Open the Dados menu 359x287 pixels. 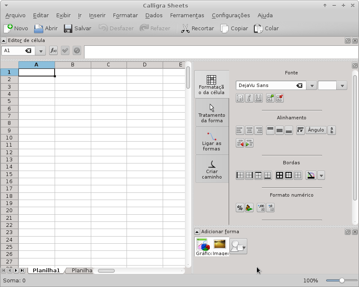click(154, 15)
